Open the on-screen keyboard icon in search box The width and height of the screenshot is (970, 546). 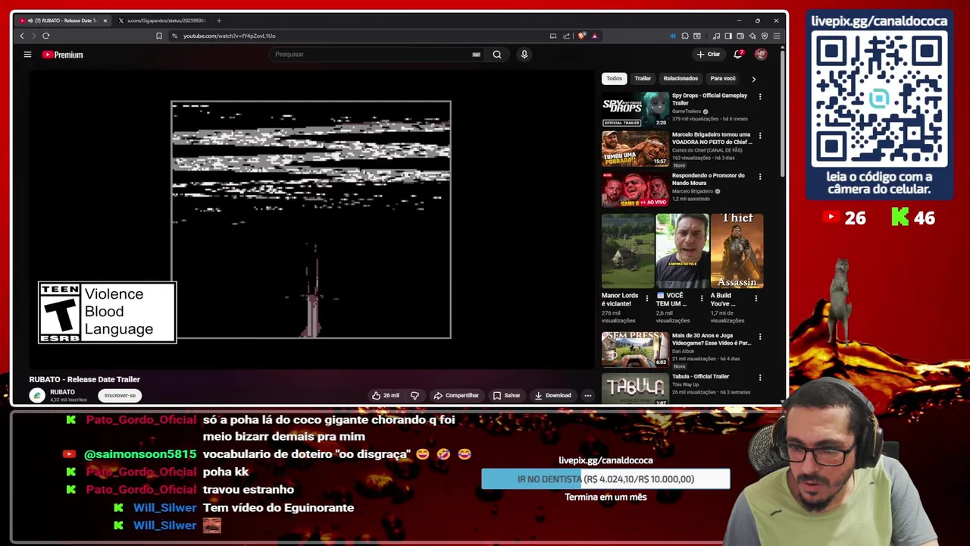(476, 55)
